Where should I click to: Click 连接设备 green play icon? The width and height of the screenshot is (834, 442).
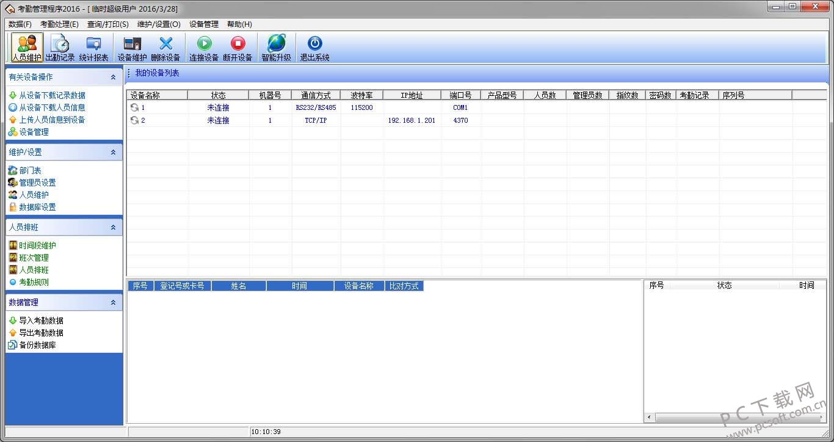(204, 43)
